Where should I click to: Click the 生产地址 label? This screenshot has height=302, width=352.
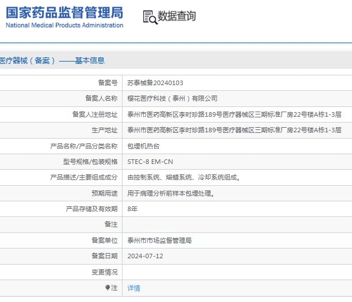[x=105, y=130]
